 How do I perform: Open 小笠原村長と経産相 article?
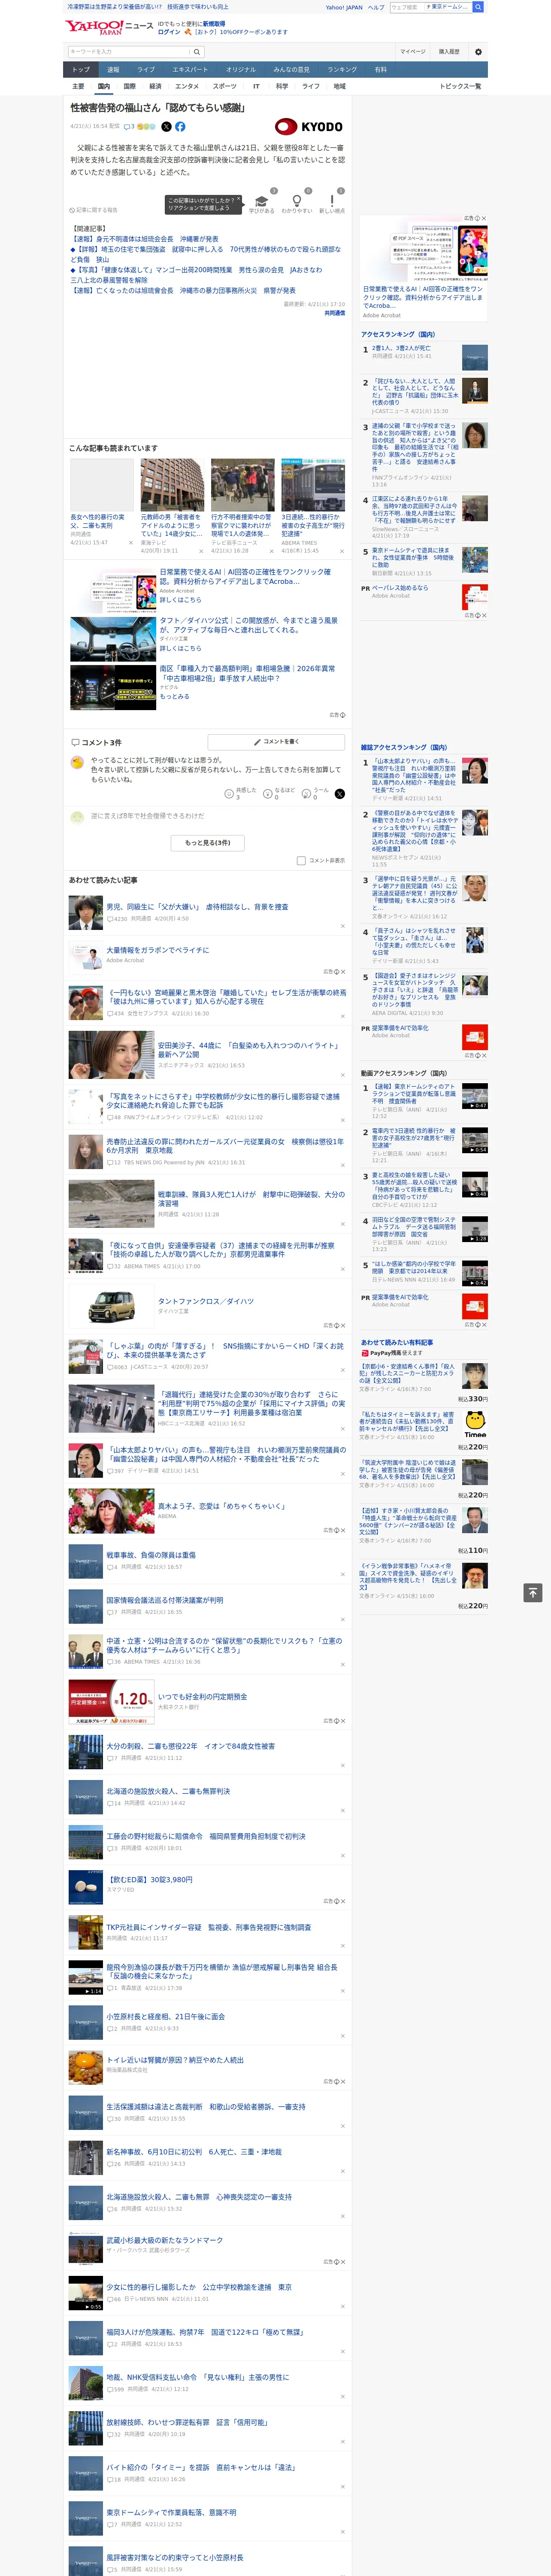point(165,2017)
